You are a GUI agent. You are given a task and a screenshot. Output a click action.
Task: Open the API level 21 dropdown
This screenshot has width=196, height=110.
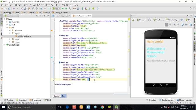pos(188,20)
